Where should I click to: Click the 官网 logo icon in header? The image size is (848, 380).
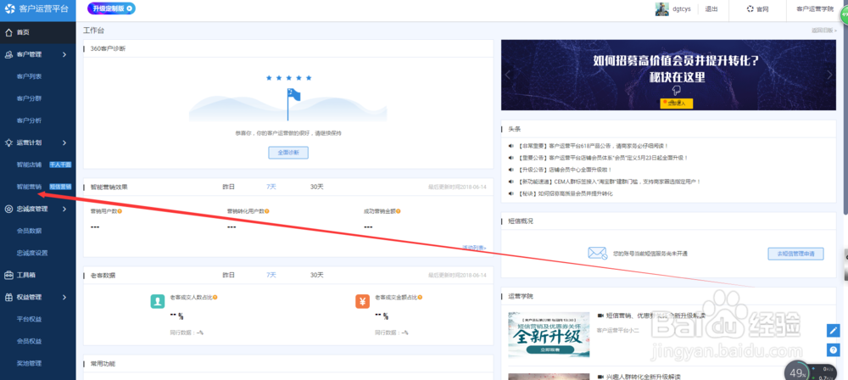[750, 9]
